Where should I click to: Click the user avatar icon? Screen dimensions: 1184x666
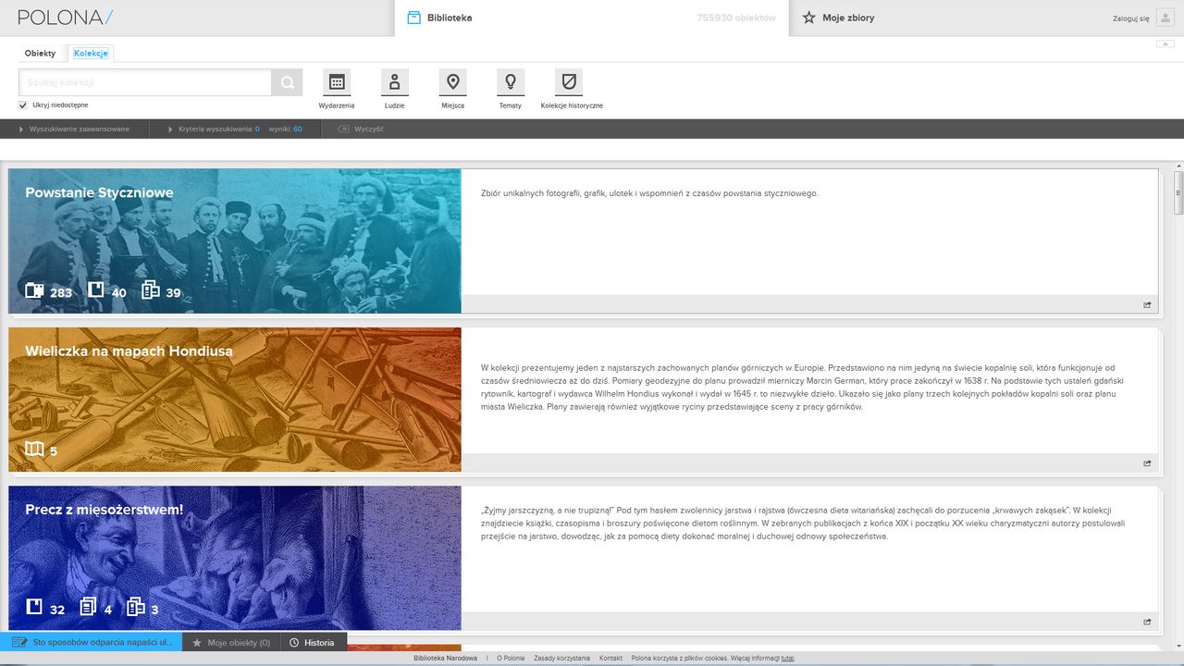[x=1165, y=18]
